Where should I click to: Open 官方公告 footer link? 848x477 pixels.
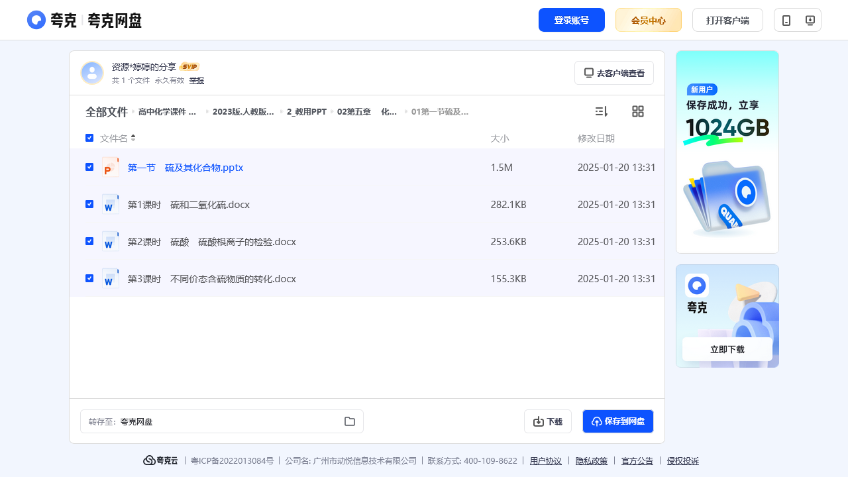coord(637,461)
